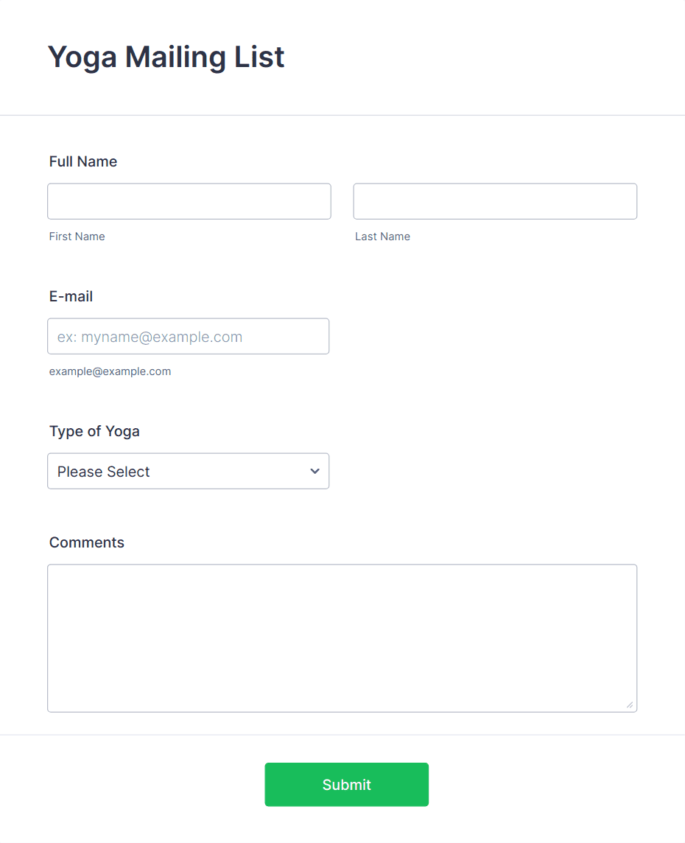Click the chevron arrow in Please Select
685x843 pixels.
(315, 471)
